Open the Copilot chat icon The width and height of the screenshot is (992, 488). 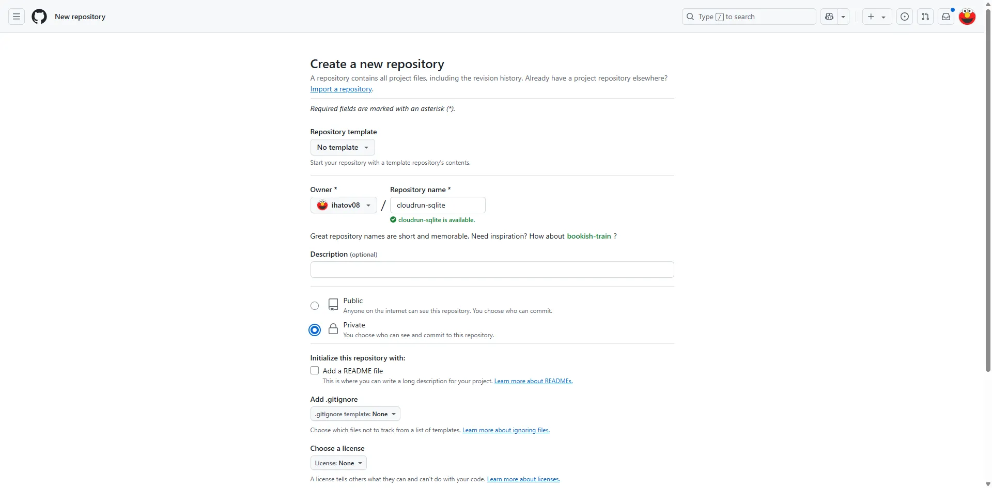pyautogui.click(x=829, y=17)
